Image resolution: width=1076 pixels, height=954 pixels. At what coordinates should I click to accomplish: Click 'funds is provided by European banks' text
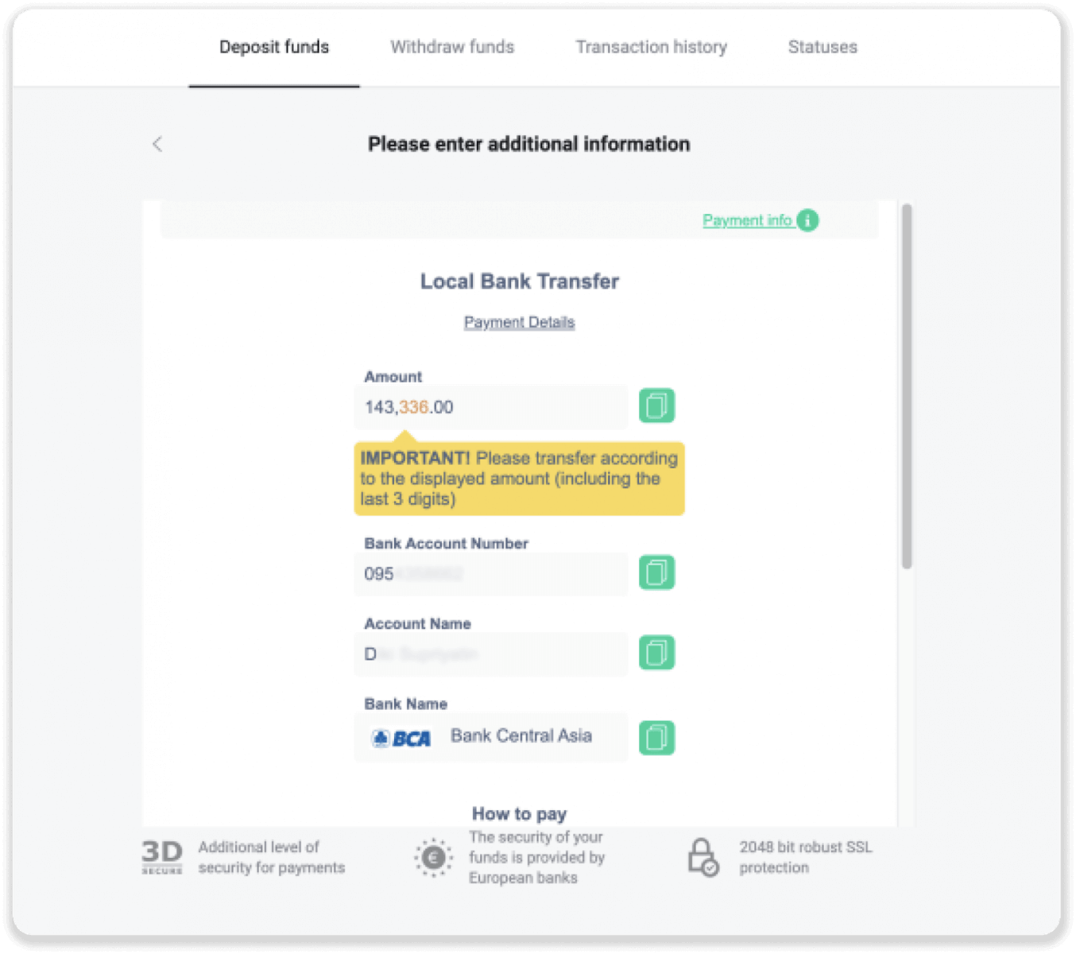[x=536, y=867]
